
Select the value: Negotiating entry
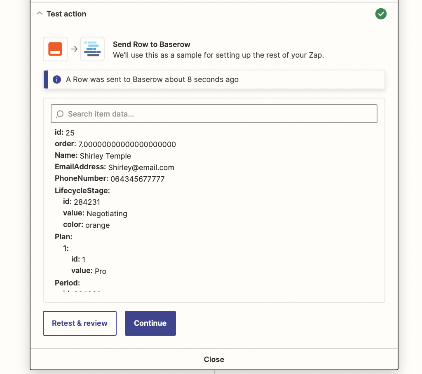pos(95,213)
